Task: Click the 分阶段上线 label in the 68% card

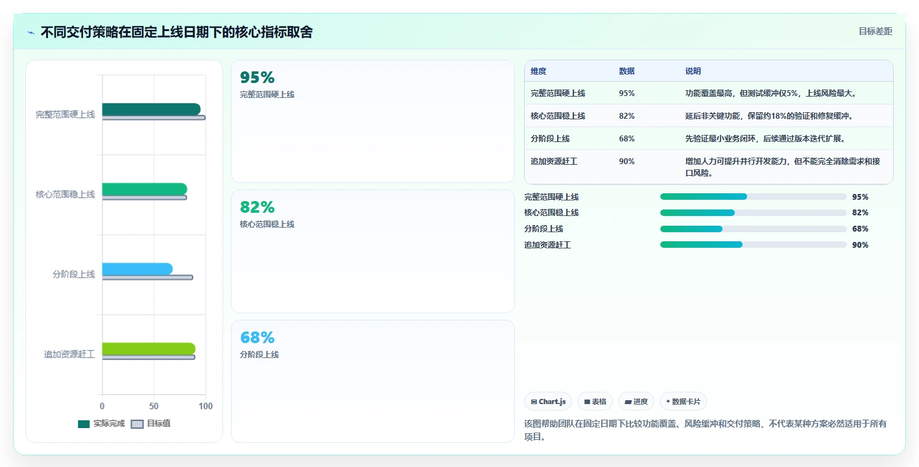Action: pos(259,355)
